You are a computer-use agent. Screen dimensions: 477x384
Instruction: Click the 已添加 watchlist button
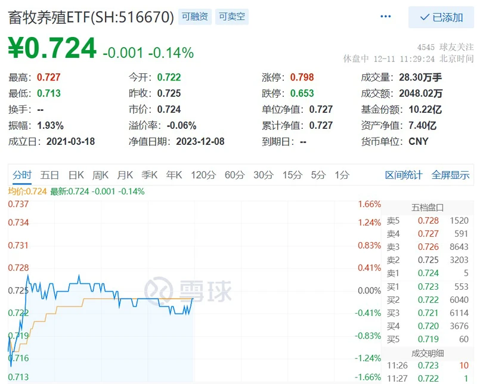point(441,17)
